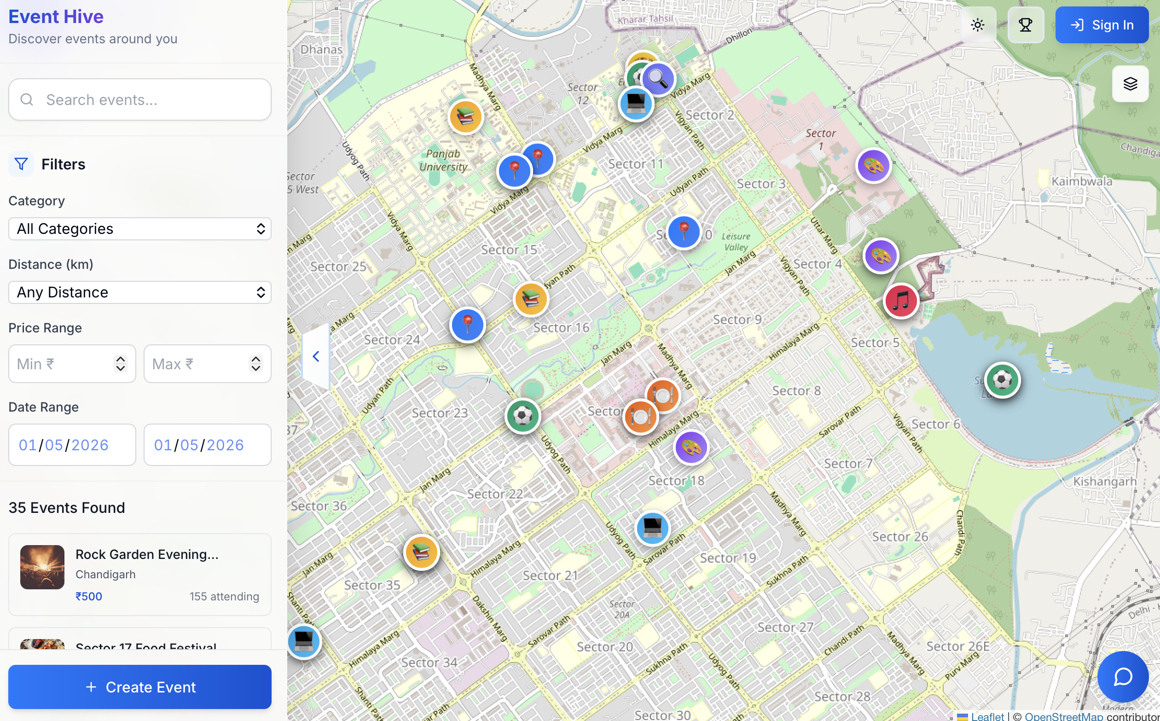The image size is (1160, 721).
Task: Open the map layers control
Action: 1130,84
